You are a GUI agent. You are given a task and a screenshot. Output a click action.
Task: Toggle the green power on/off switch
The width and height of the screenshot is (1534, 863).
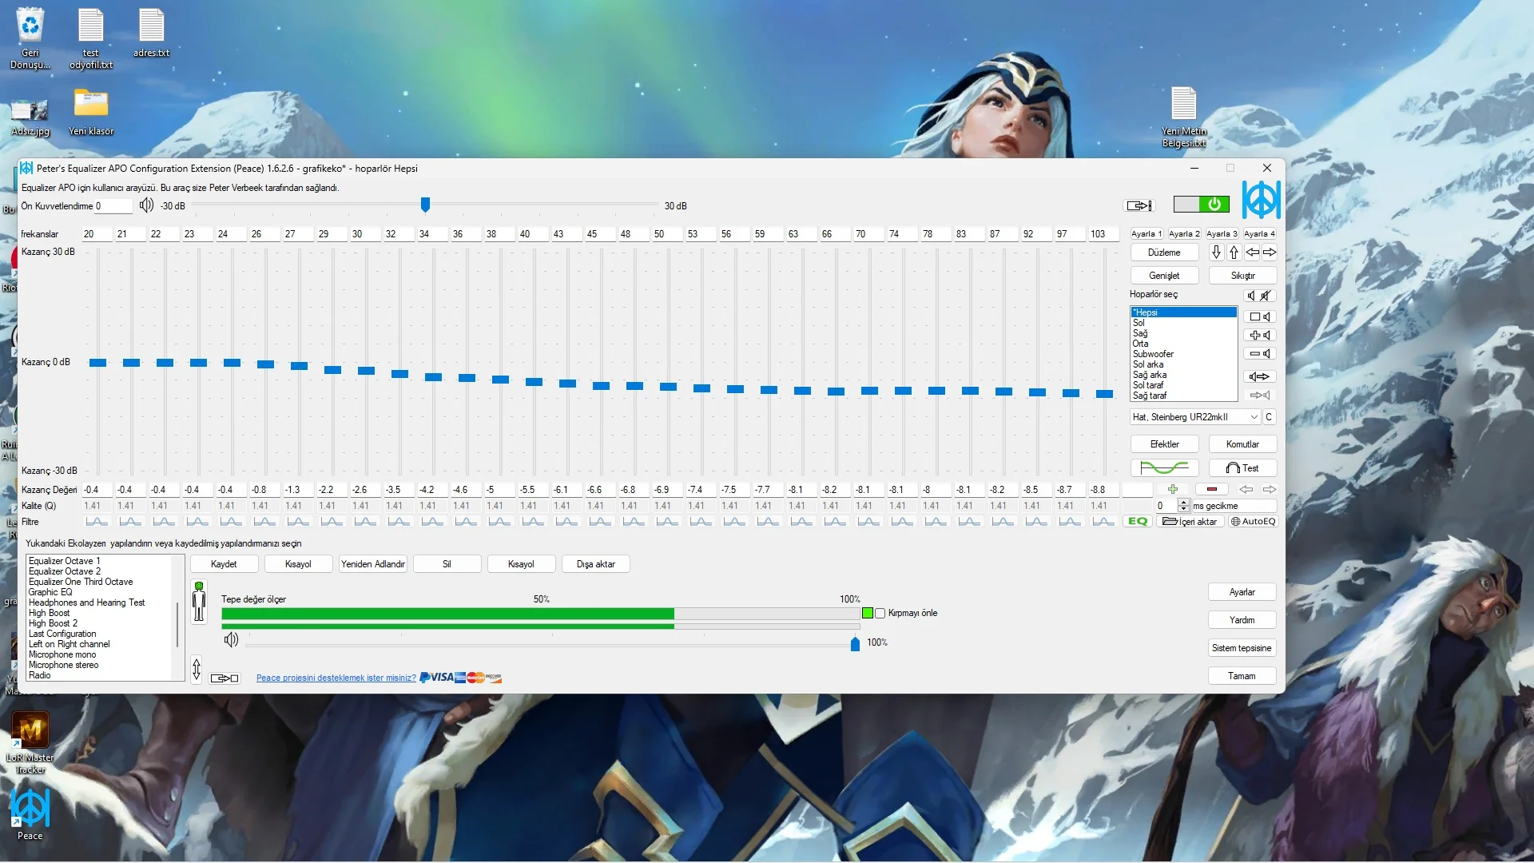tap(1201, 205)
